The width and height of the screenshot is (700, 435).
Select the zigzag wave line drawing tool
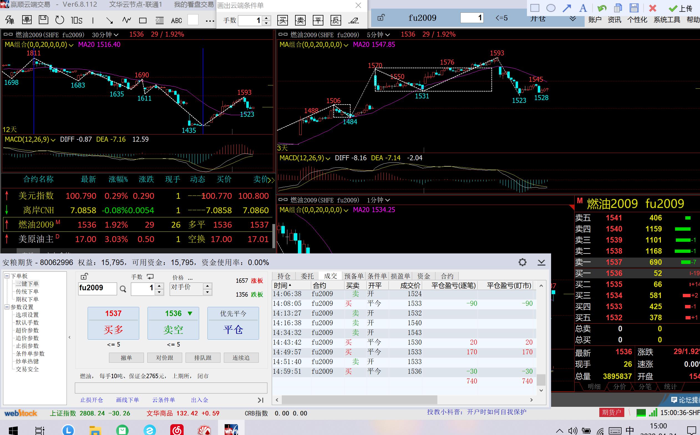pos(126,20)
